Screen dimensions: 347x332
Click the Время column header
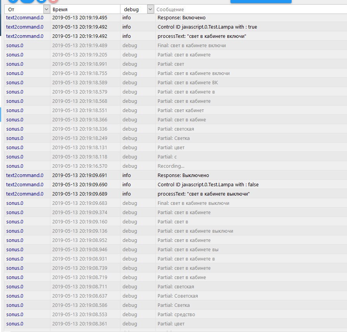60,10
